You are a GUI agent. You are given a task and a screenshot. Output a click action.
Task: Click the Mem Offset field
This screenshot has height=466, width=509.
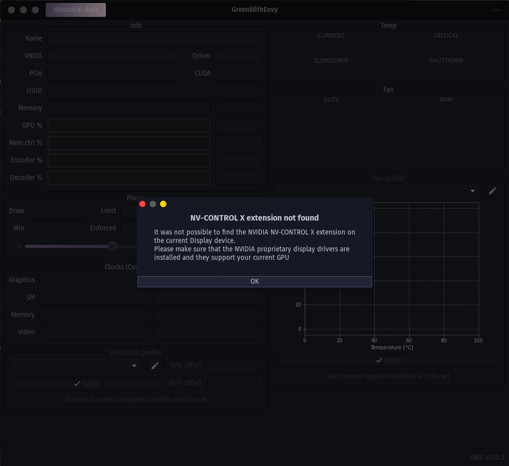pos(235,383)
